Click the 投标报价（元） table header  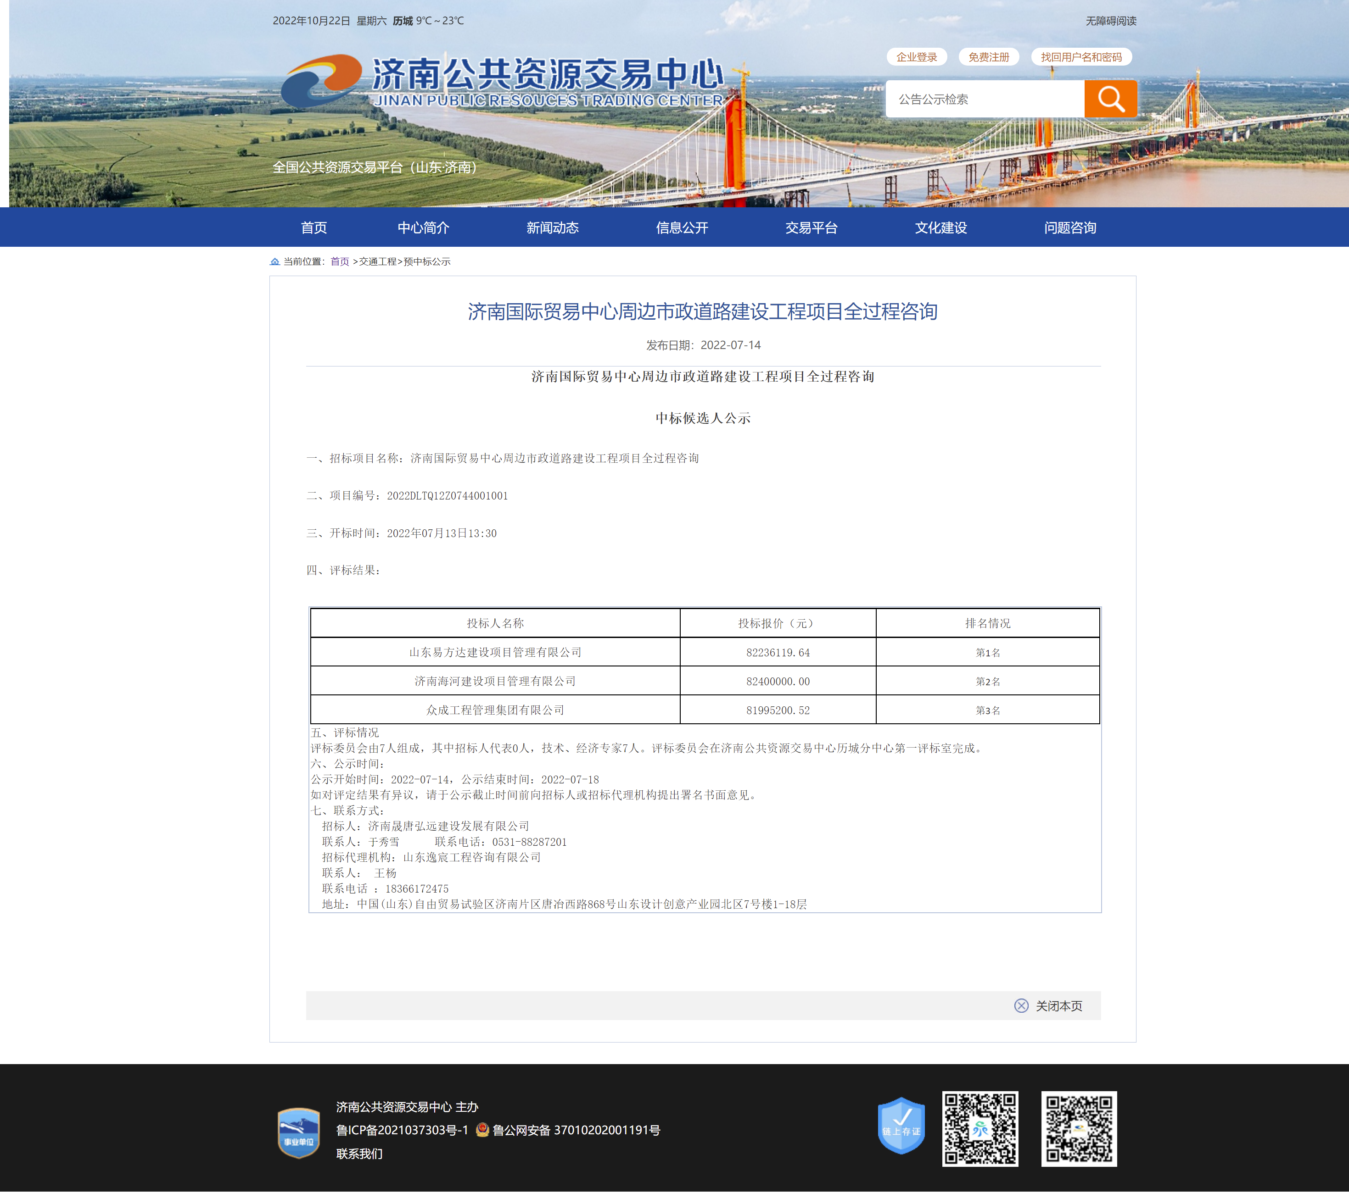click(778, 623)
